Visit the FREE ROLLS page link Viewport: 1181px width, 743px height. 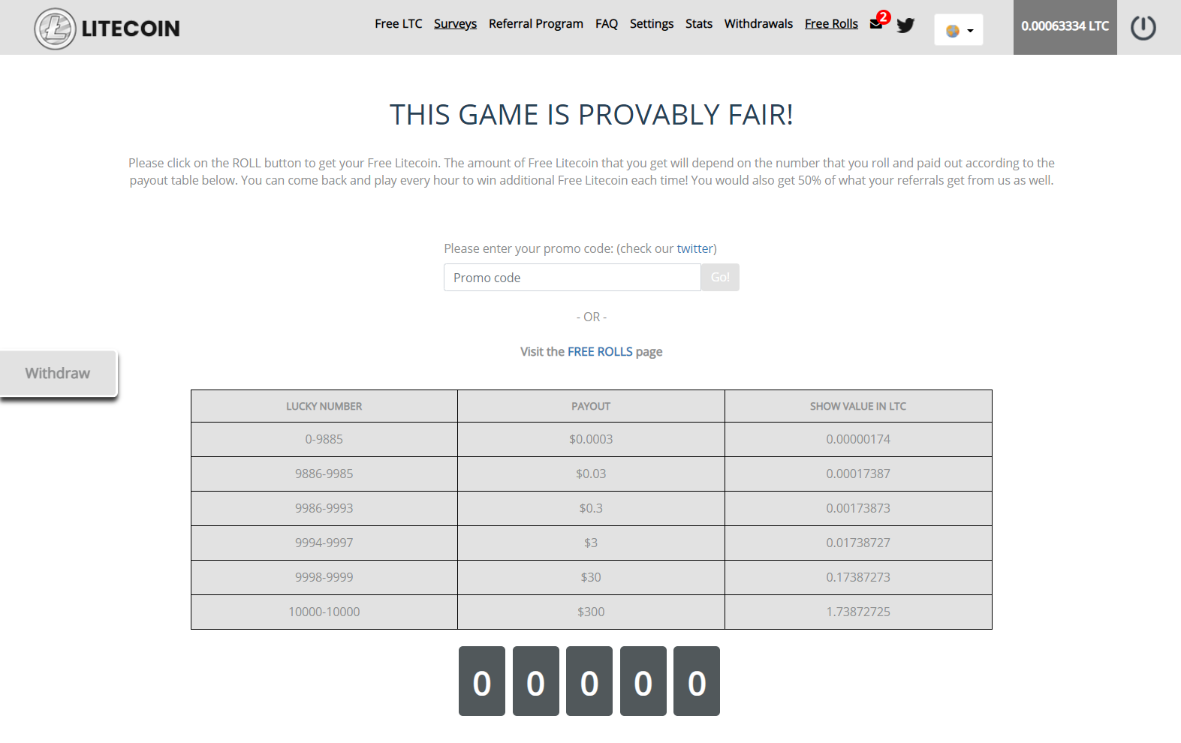(600, 351)
